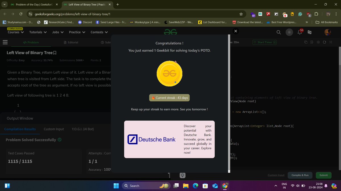
Task: Click the reset code icon
Action: click(324, 42)
